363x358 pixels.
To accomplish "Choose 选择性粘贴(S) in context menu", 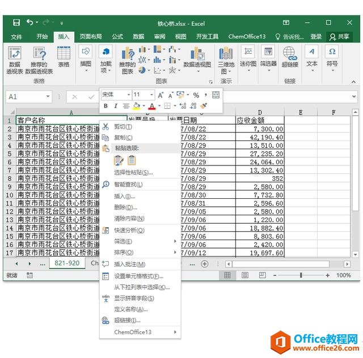I will 140,173.
